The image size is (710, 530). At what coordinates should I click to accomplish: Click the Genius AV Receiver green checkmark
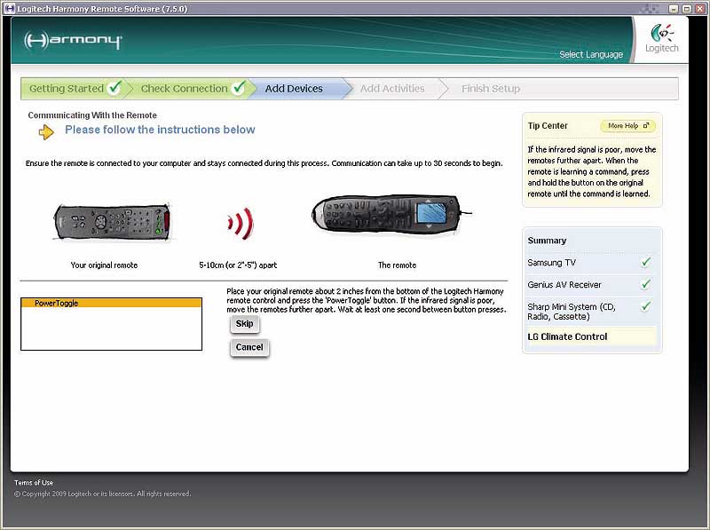coord(646,284)
